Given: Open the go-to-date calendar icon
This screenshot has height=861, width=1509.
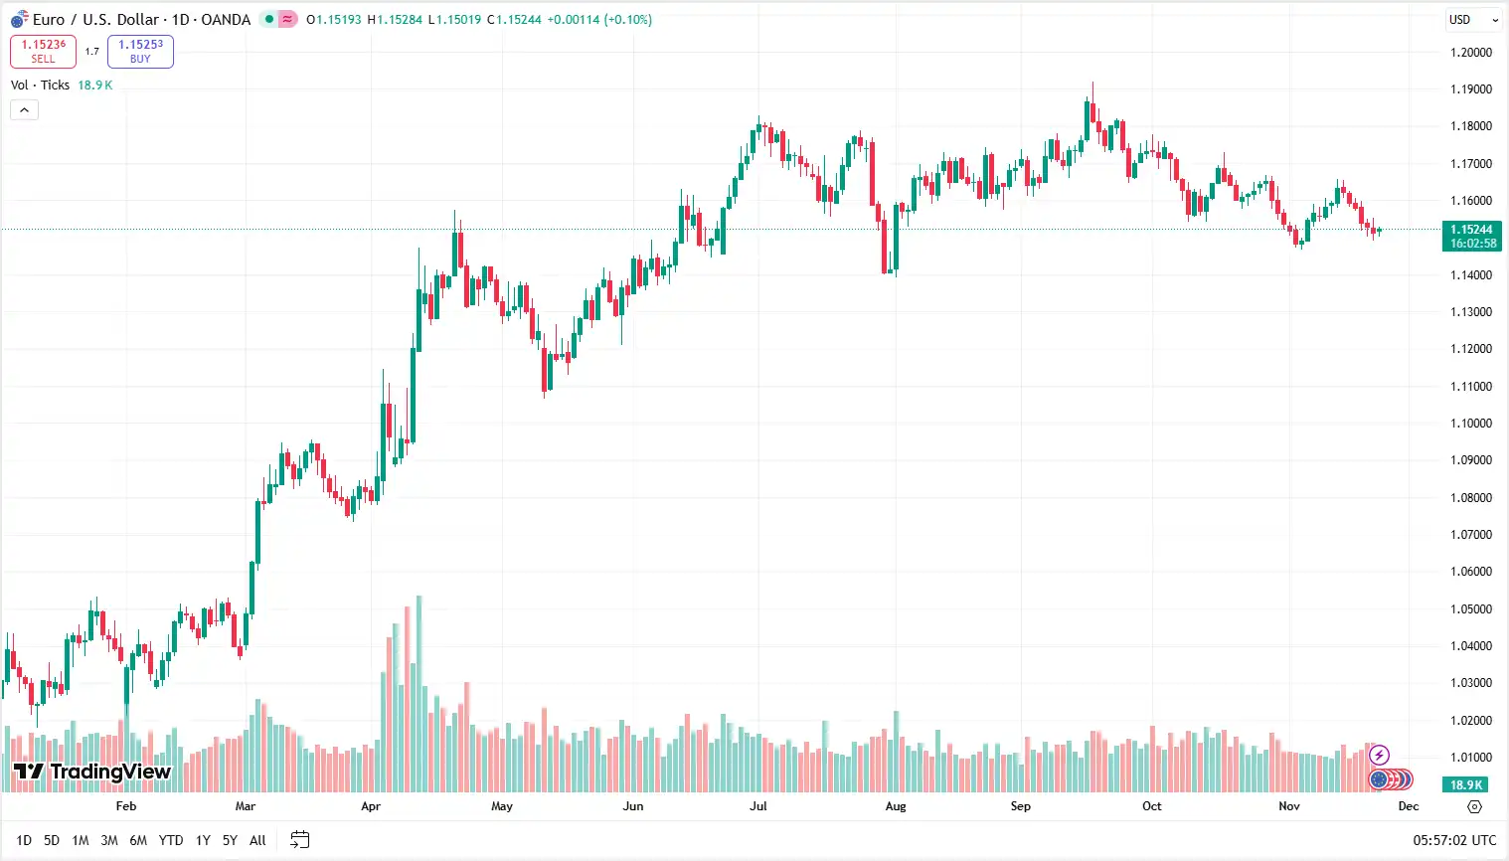Looking at the screenshot, I should click(299, 839).
